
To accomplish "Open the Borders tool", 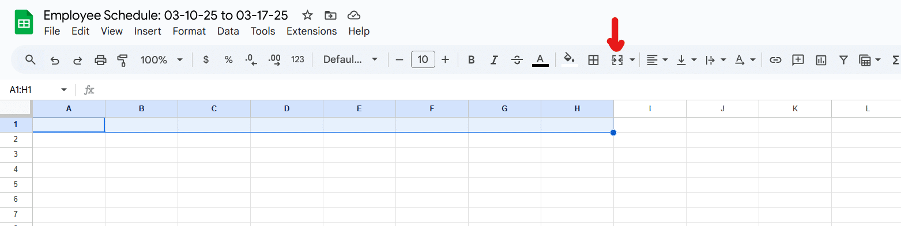I will (593, 60).
